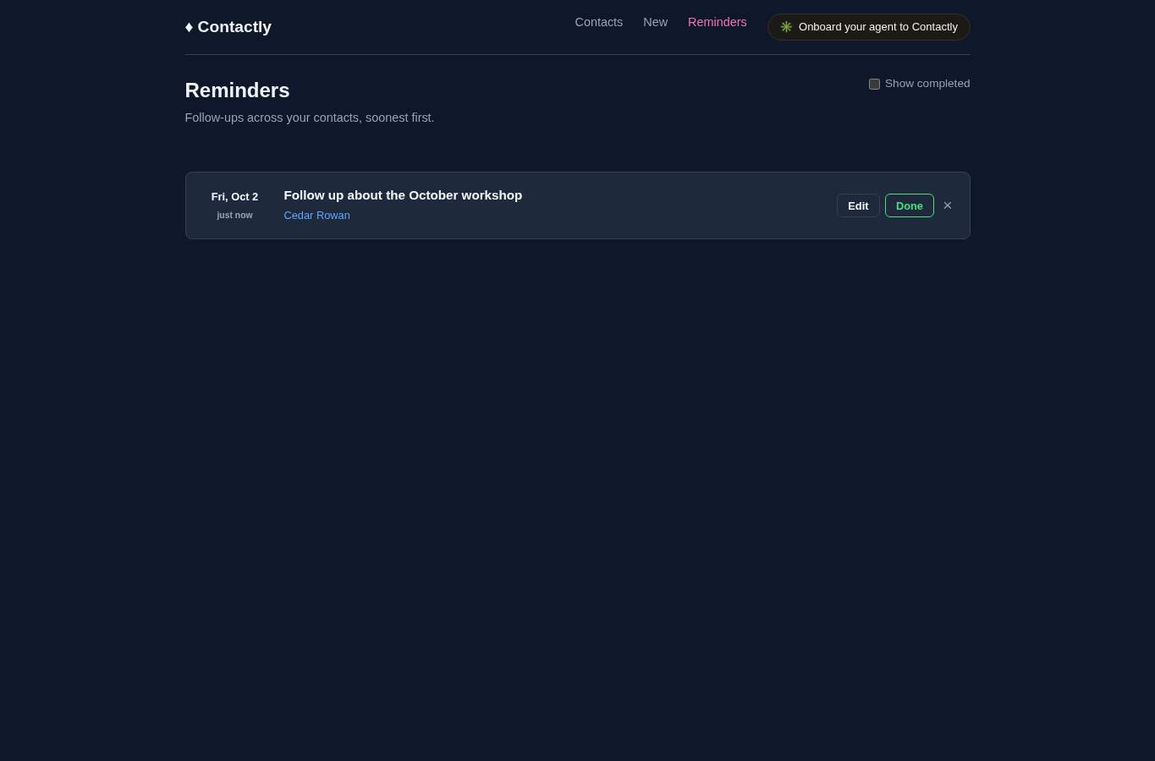Open the Contactly logo home link
This screenshot has width=1155, height=761.
[228, 27]
